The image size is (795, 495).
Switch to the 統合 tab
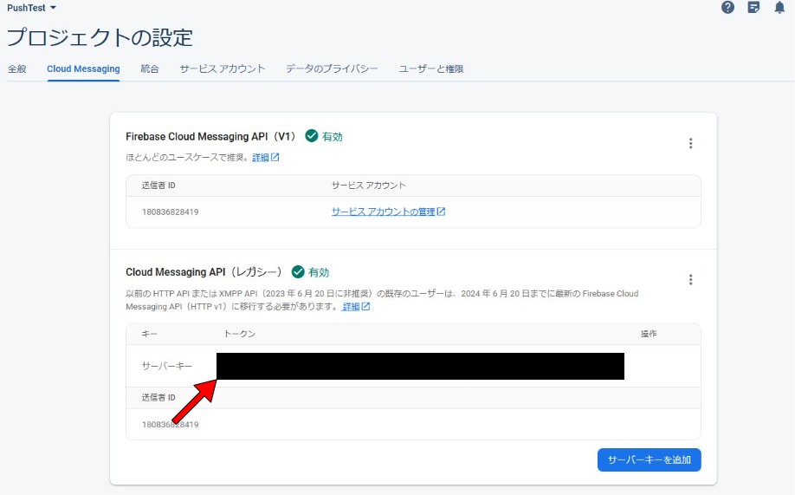[150, 68]
